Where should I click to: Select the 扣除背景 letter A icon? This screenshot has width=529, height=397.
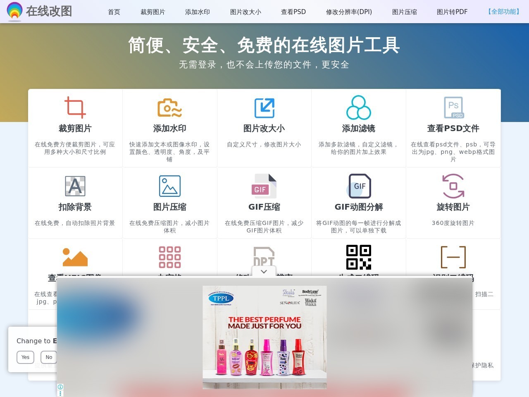pos(75,186)
